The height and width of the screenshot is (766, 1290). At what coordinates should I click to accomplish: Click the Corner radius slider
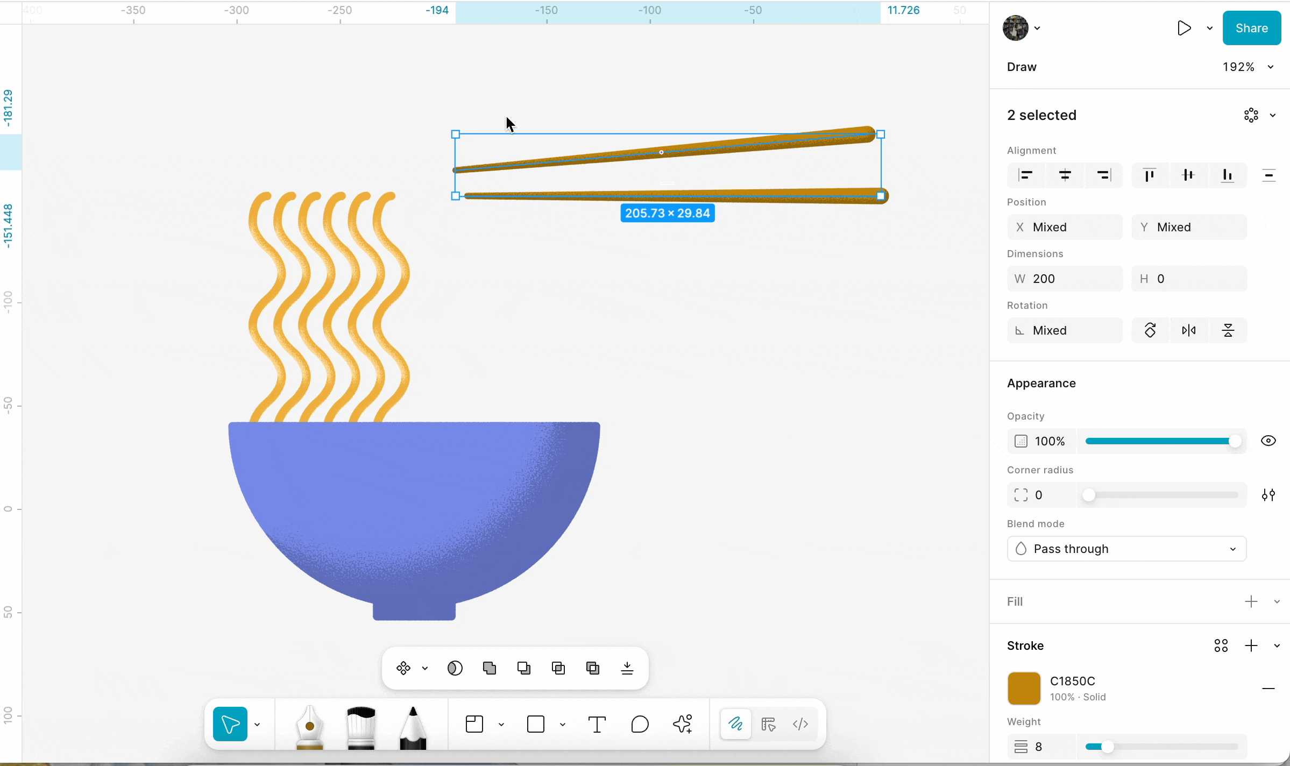(x=1162, y=495)
